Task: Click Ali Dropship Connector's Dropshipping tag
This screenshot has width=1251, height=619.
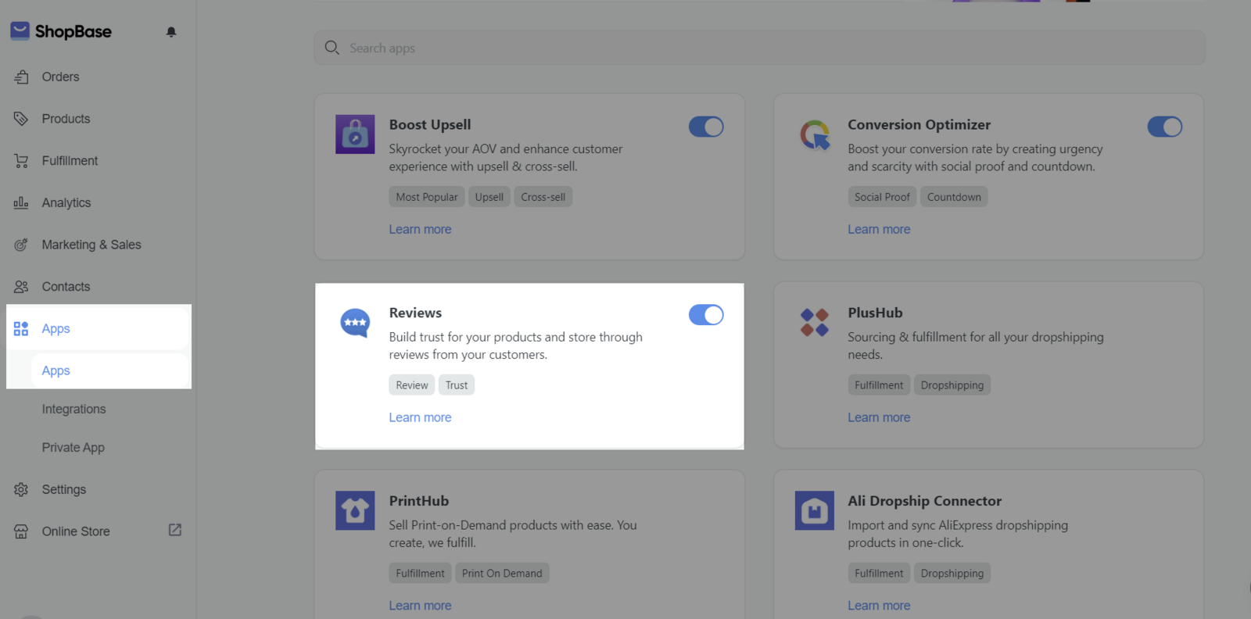Action: pyautogui.click(x=952, y=574)
